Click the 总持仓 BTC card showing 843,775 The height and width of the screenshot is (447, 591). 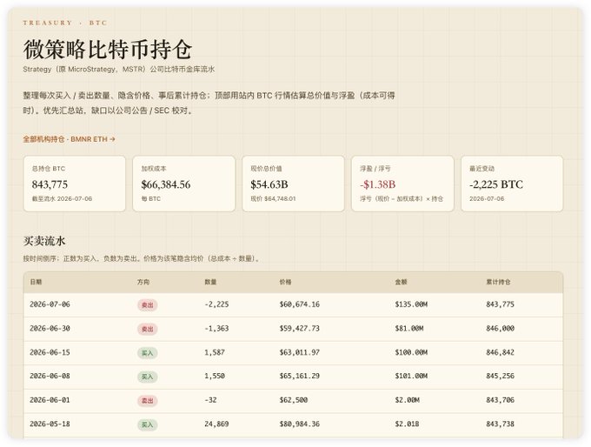(x=75, y=183)
